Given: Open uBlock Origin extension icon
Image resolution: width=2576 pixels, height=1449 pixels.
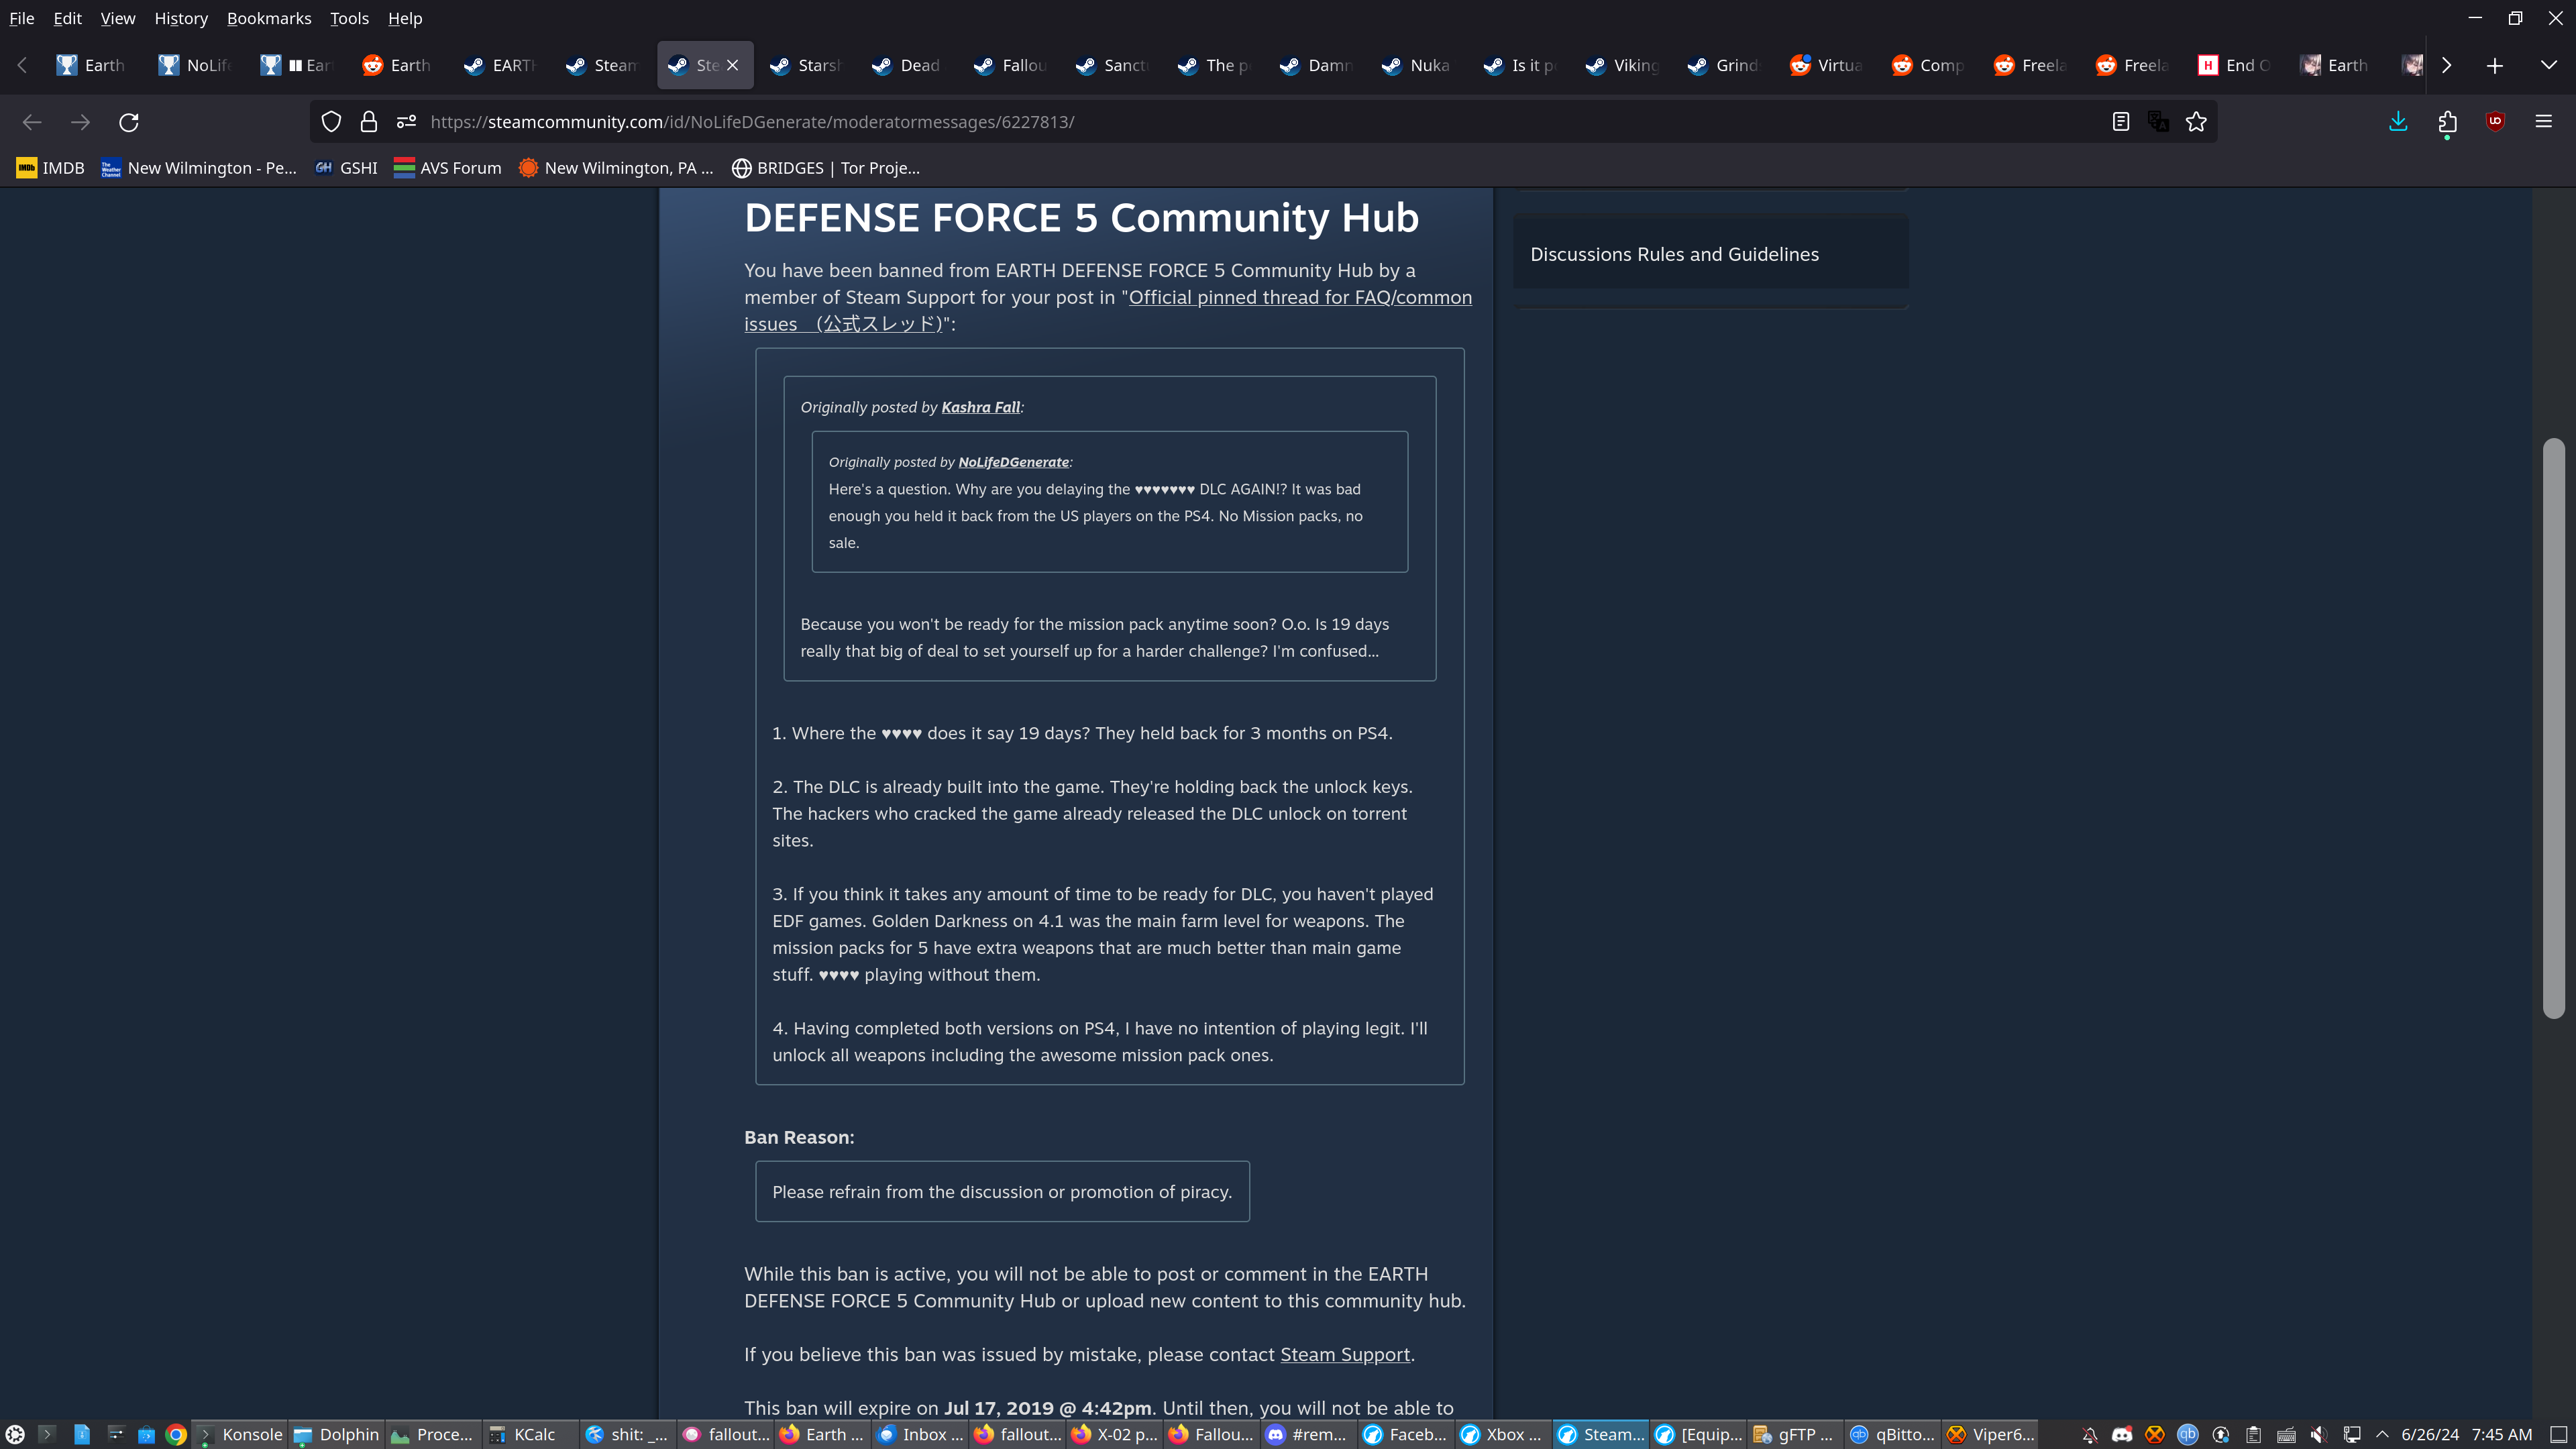Looking at the screenshot, I should [x=2495, y=122].
